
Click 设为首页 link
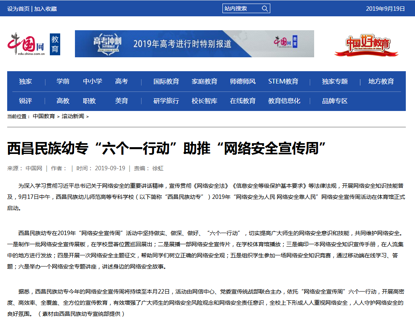coord(18,9)
